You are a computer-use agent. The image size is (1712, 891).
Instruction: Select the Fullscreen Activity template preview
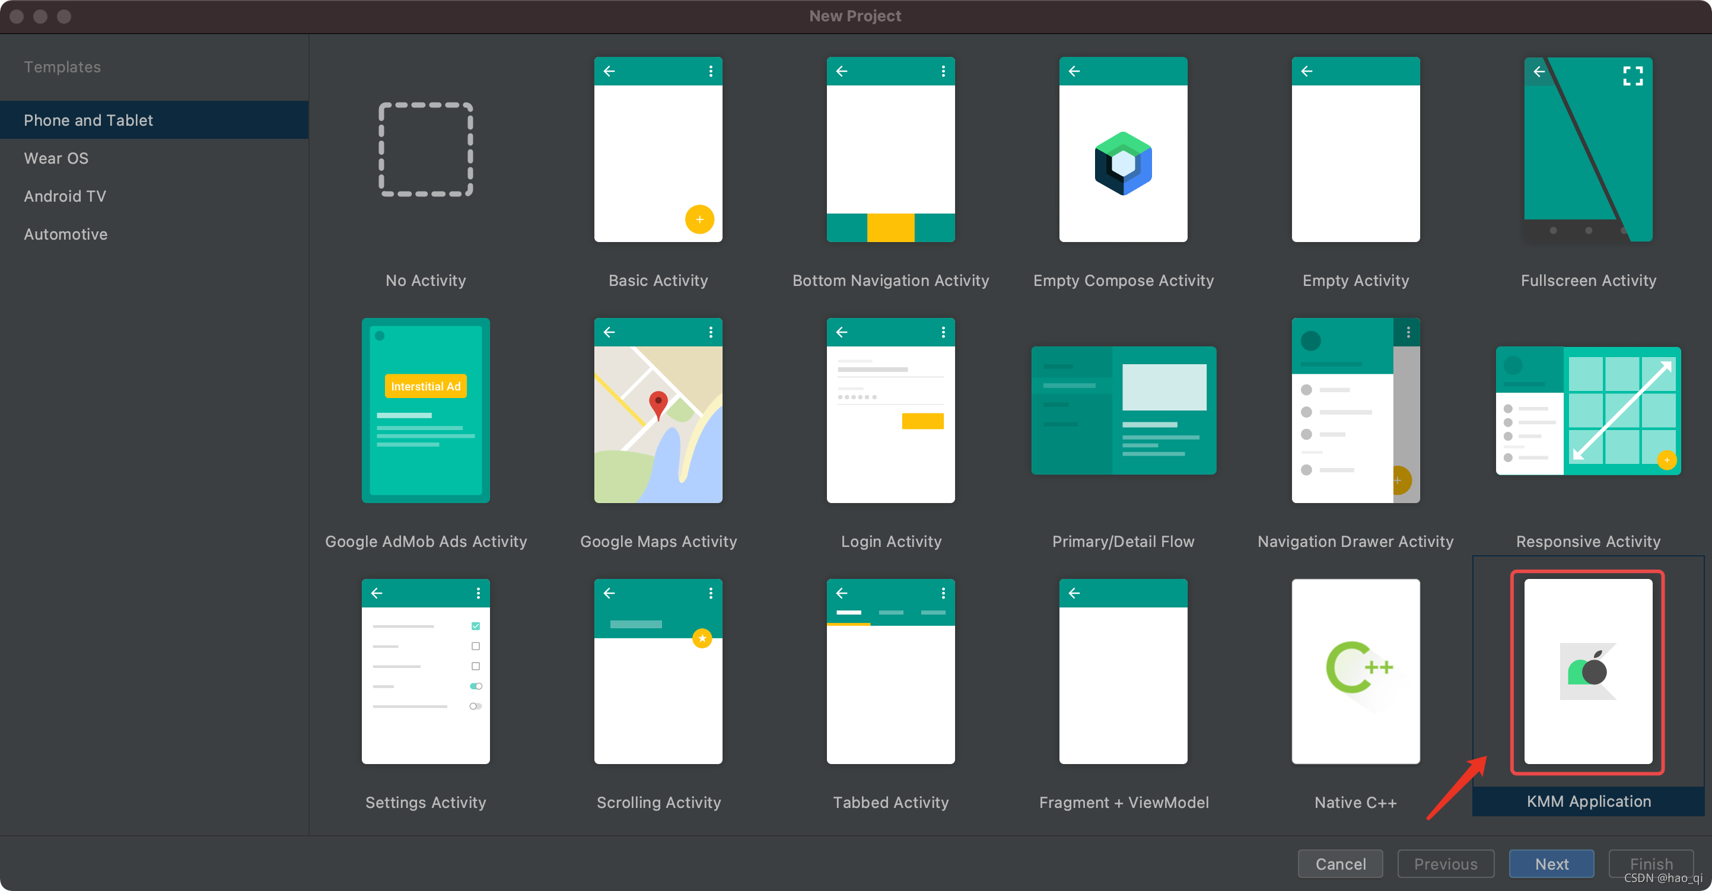1589,149
